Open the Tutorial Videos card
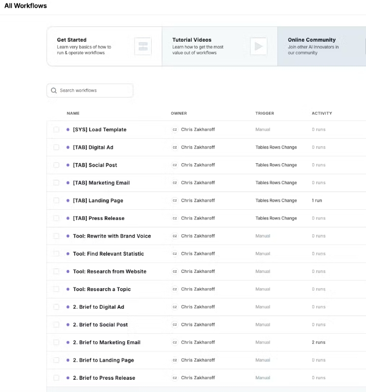The width and height of the screenshot is (366, 392). (220, 47)
